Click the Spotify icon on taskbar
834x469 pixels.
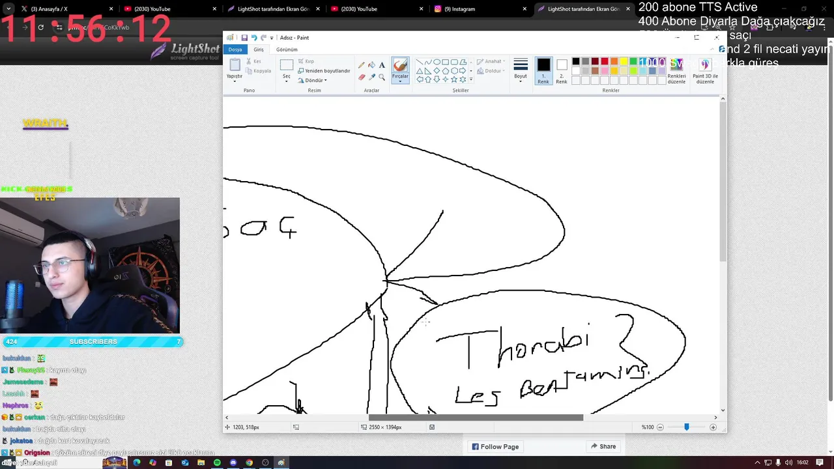(217, 462)
